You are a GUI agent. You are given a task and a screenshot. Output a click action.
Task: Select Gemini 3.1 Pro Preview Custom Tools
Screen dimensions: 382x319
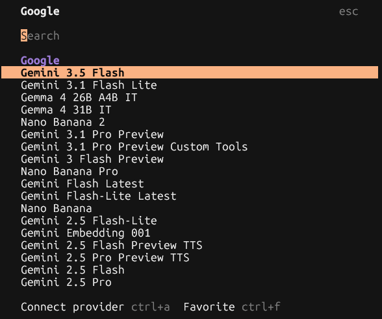190,147
